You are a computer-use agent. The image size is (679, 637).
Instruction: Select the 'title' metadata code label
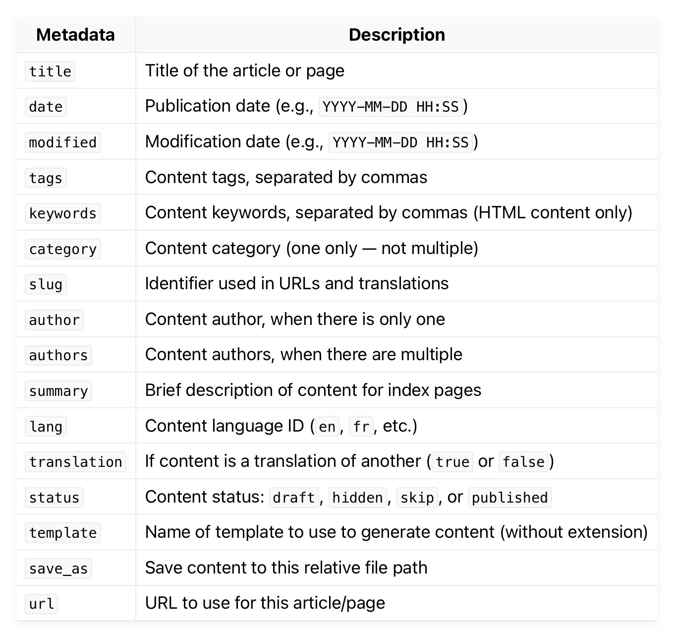(50, 71)
